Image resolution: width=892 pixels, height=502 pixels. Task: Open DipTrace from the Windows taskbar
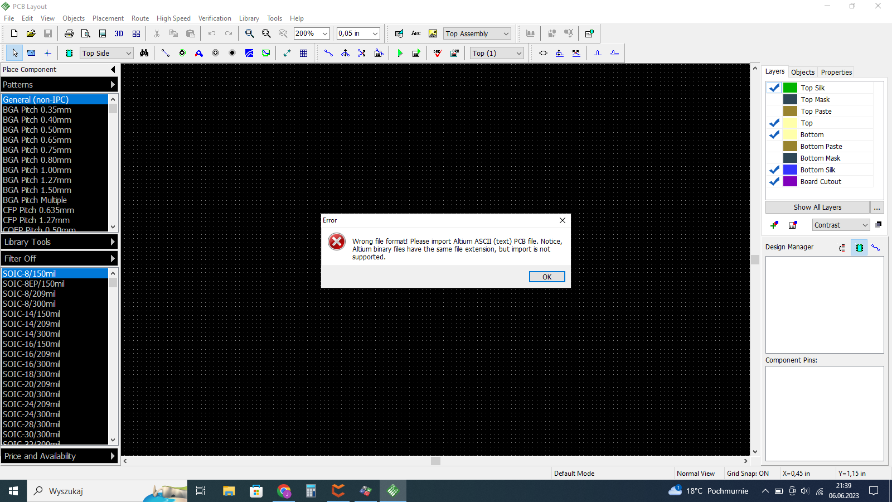(x=393, y=491)
